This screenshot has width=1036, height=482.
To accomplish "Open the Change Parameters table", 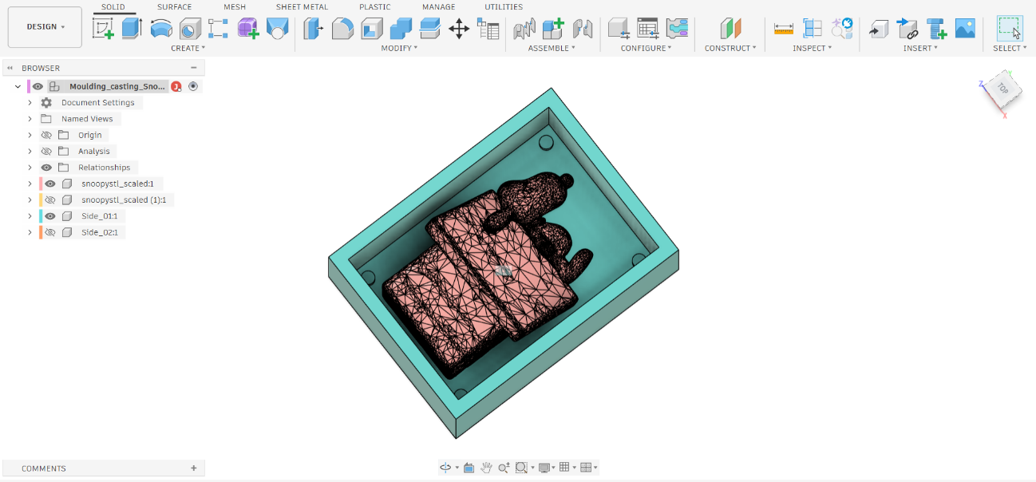I will 488,29.
